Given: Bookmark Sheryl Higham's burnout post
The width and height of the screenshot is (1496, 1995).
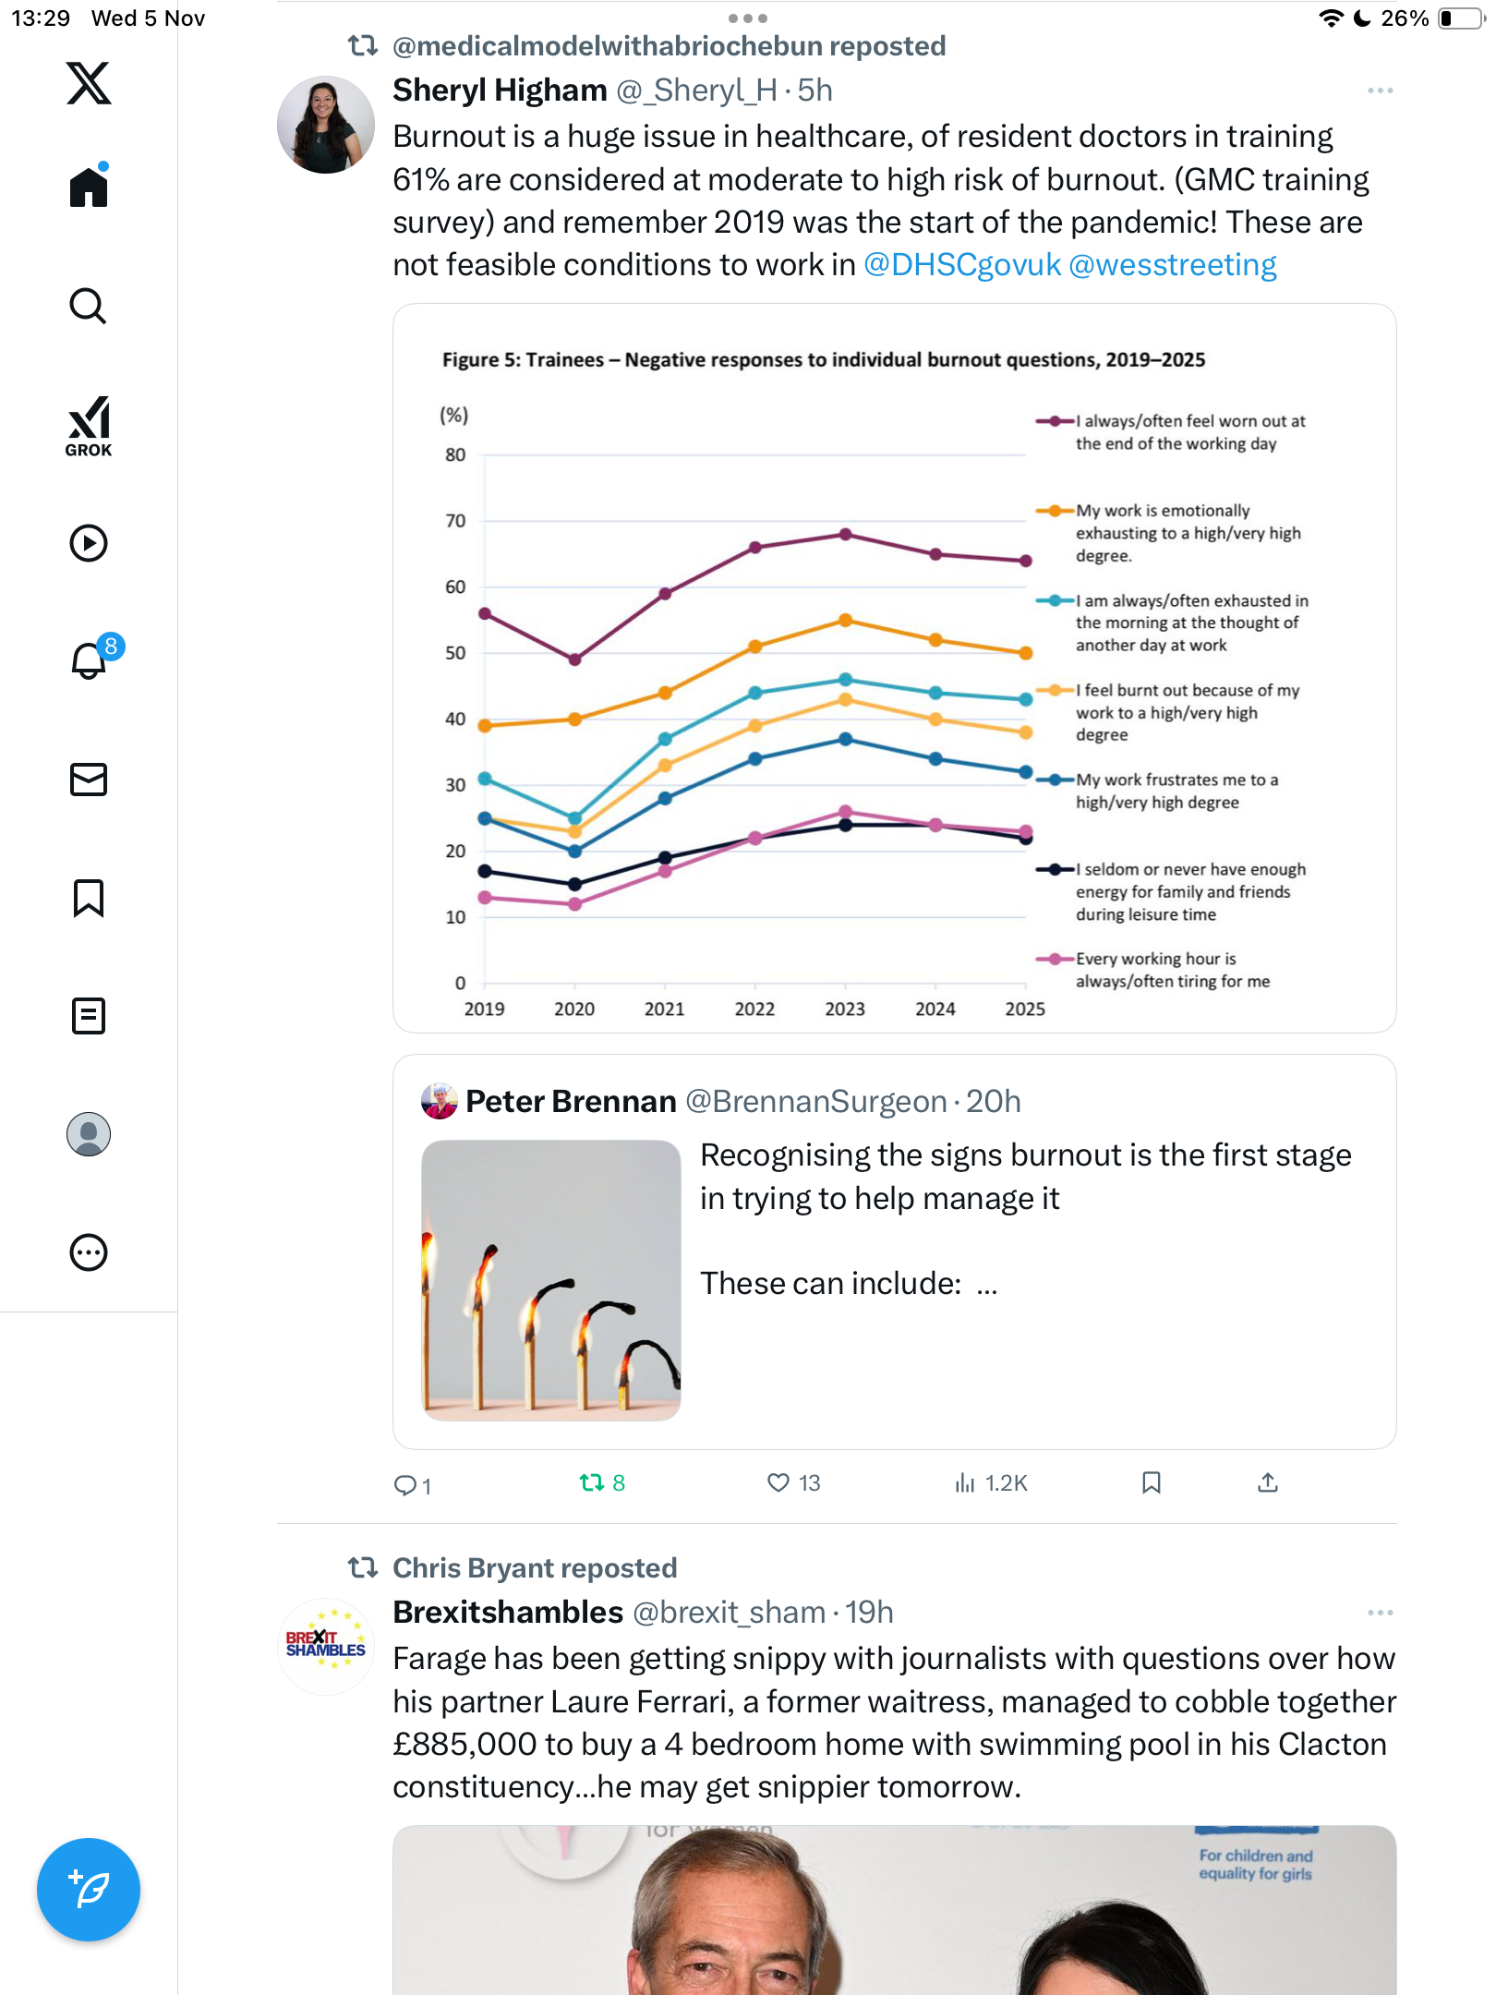Looking at the screenshot, I should (1151, 1483).
